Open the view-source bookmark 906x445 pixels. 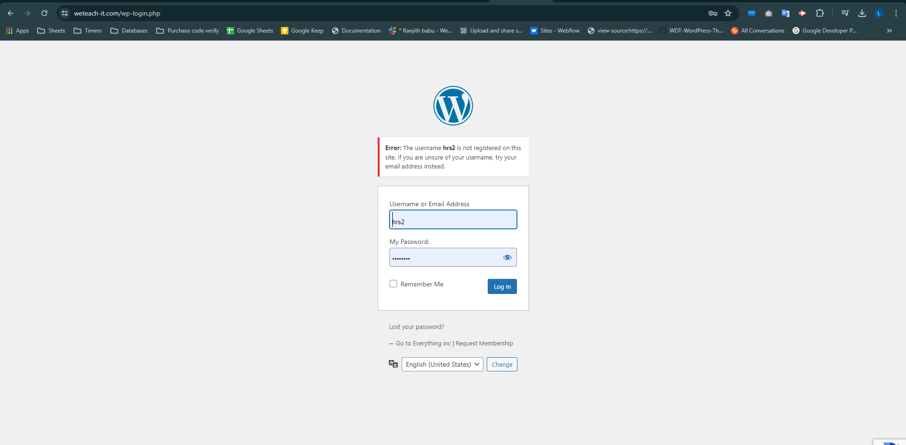619,31
